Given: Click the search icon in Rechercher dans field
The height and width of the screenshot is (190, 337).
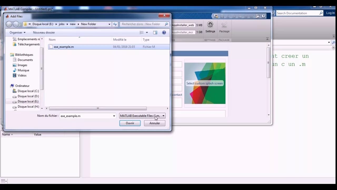Looking at the screenshot, I should (x=166, y=24).
